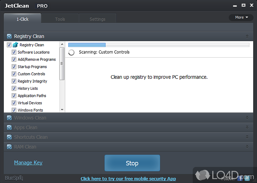Click the RAM Clean section title
This screenshot has height=183, width=257.
(25, 147)
